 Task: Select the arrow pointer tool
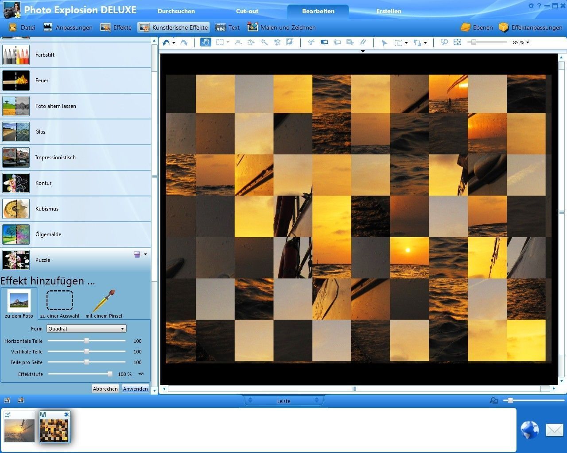pyautogui.click(x=384, y=43)
